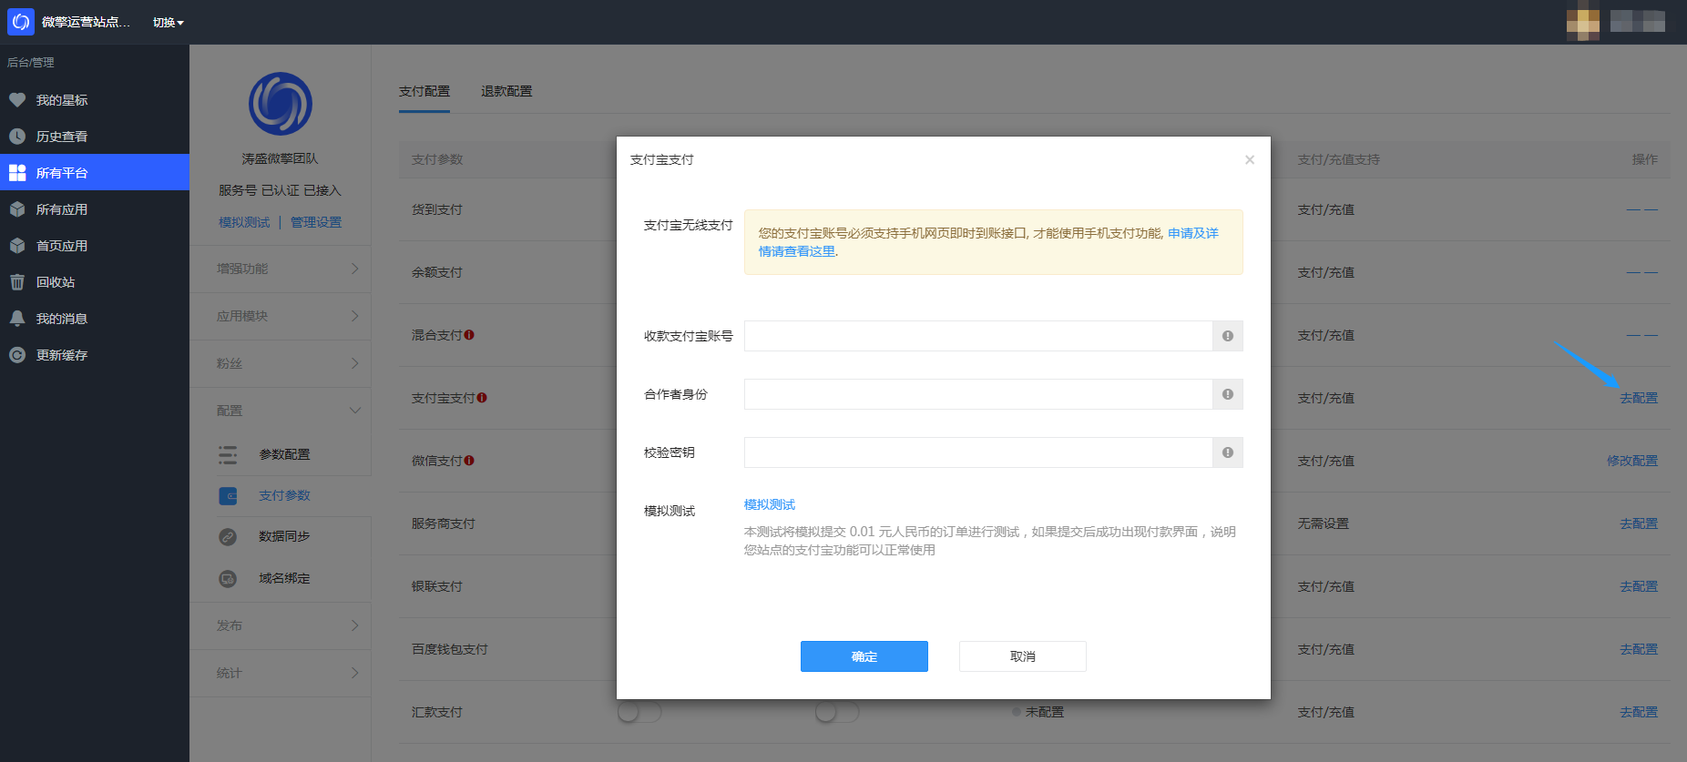Click the domain icon beside 域名绑定
The height and width of the screenshot is (762, 1687).
[x=228, y=578]
